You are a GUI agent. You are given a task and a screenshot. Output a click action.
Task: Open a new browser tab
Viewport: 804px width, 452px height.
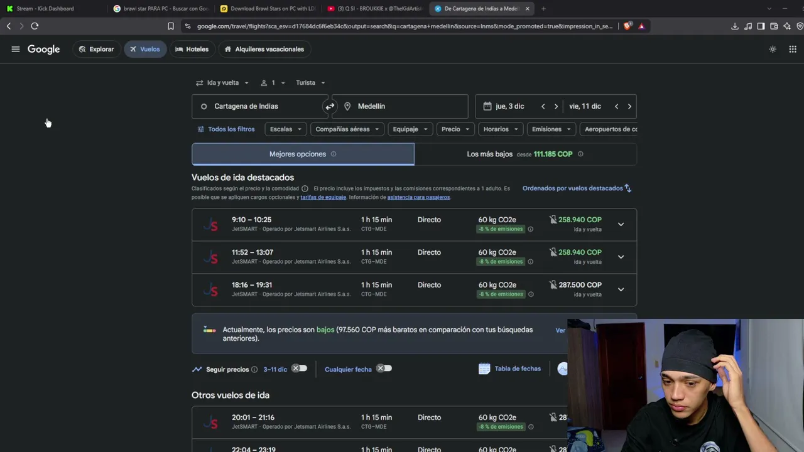543,8
